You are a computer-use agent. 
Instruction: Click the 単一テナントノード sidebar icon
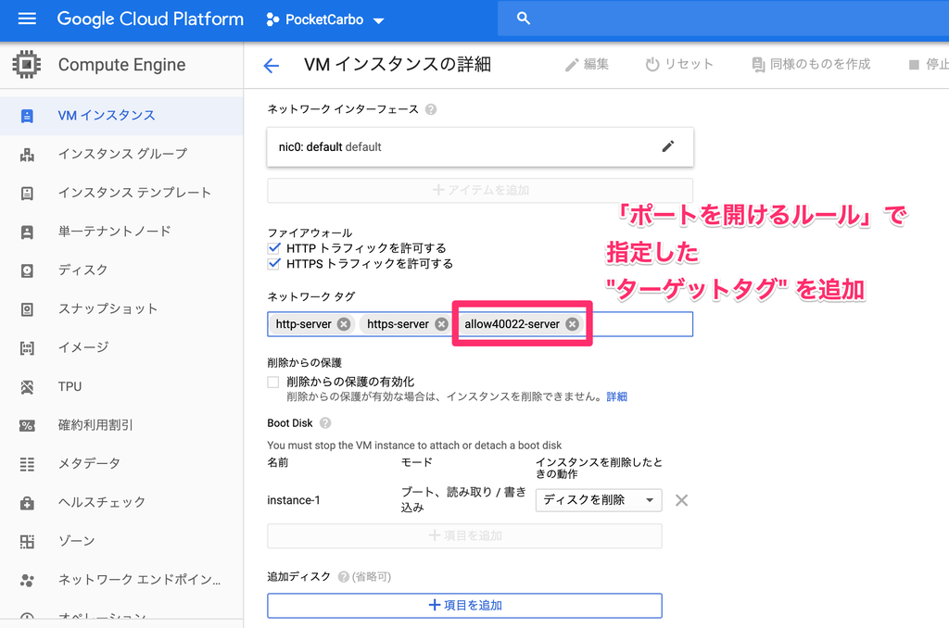[27, 232]
